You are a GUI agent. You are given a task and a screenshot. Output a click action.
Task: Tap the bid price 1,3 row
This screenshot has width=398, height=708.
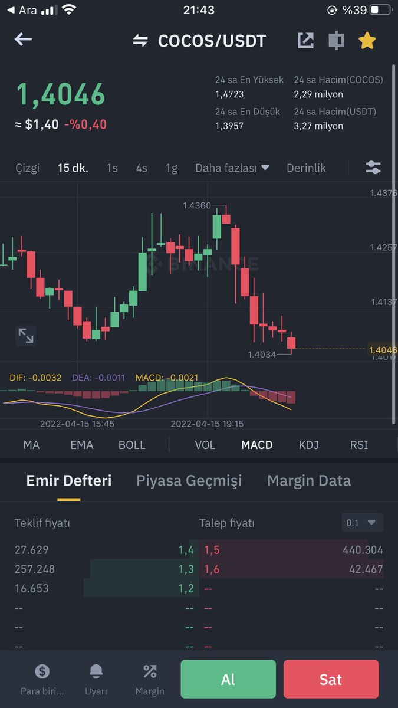pyautogui.click(x=107, y=569)
